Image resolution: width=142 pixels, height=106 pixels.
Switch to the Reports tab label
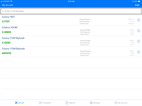[72, 103]
